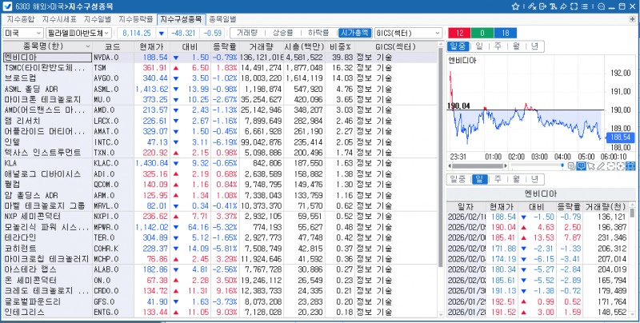The height and width of the screenshot is (323, 640).
Task: Toggle the checkbox beside 6303 in title bar
Action: (x=7, y=6)
